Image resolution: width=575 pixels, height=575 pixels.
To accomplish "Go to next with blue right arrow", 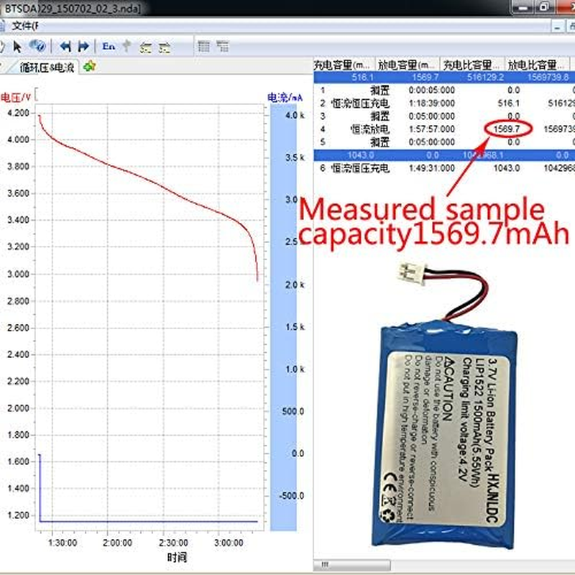I will [84, 46].
